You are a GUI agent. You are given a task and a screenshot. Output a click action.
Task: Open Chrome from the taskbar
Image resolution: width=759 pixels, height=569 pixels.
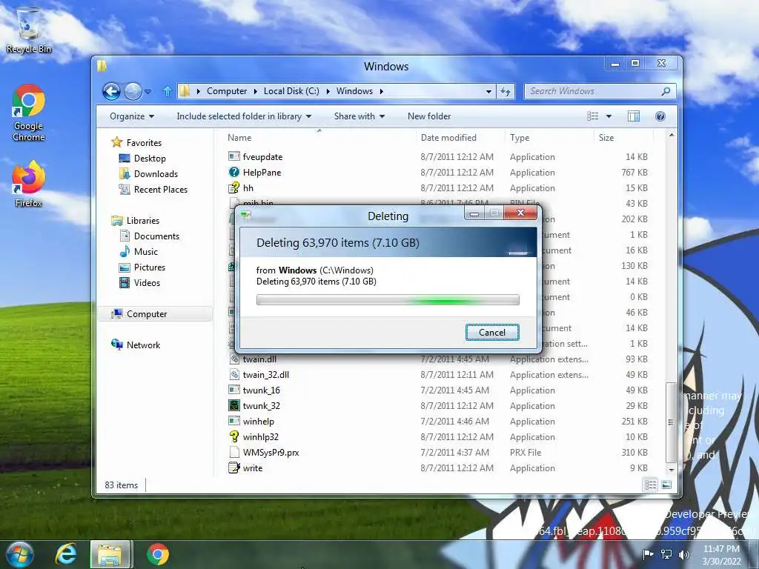click(x=157, y=554)
